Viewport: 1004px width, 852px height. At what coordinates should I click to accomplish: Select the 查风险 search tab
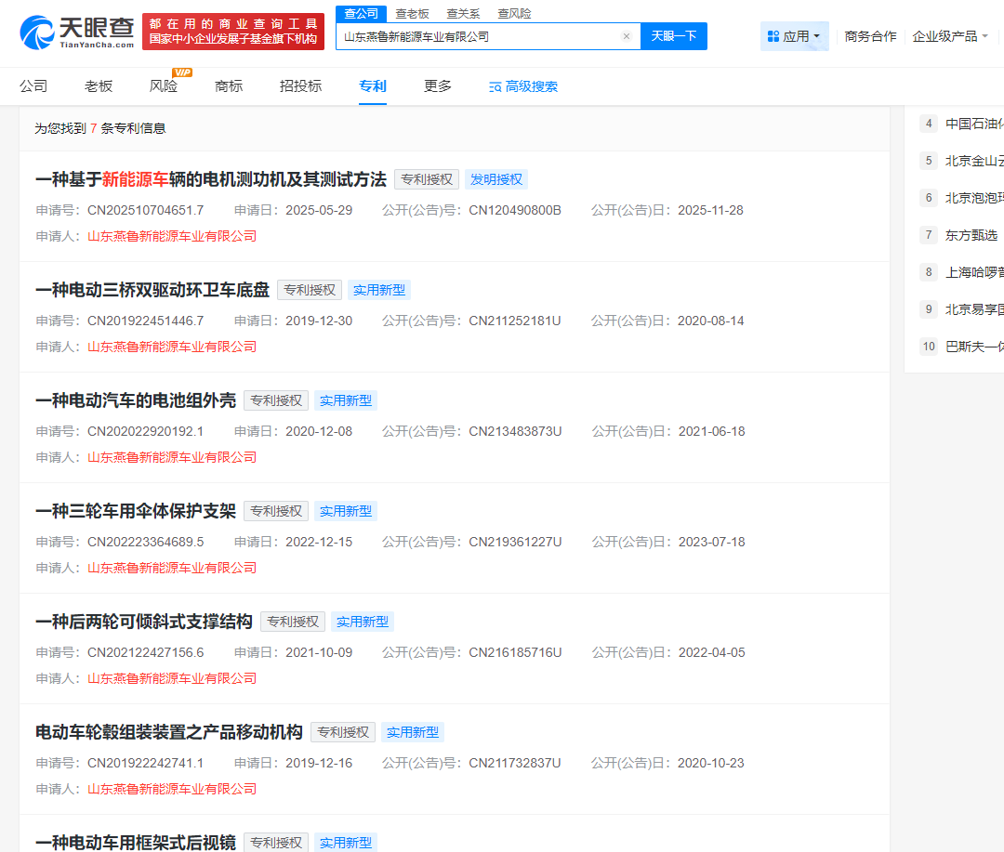pyautogui.click(x=514, y=14)
